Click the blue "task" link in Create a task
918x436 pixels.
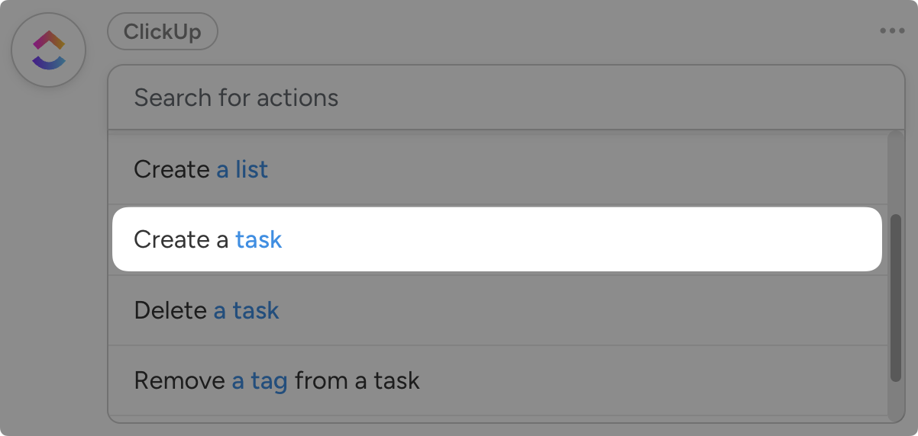coord(259,239)
